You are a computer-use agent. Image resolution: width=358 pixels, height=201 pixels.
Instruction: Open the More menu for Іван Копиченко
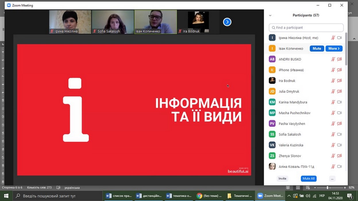[334, 49]
